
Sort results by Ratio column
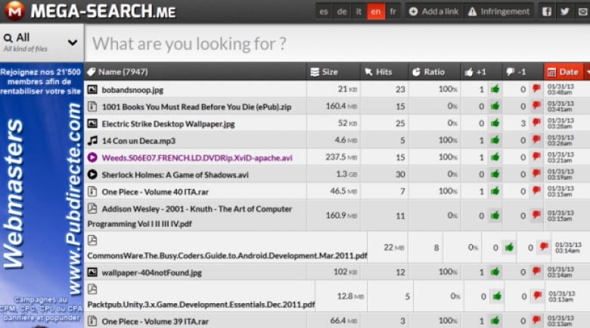click(435, 72)
